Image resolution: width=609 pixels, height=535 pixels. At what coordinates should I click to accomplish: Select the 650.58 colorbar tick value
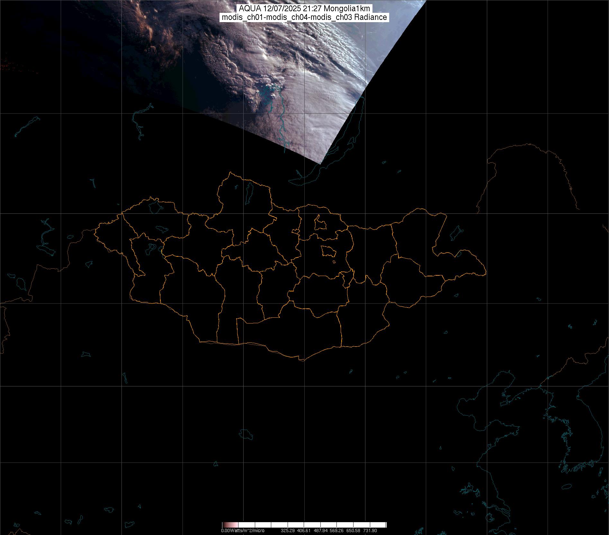pyautogui.click(x=353, y=531)
